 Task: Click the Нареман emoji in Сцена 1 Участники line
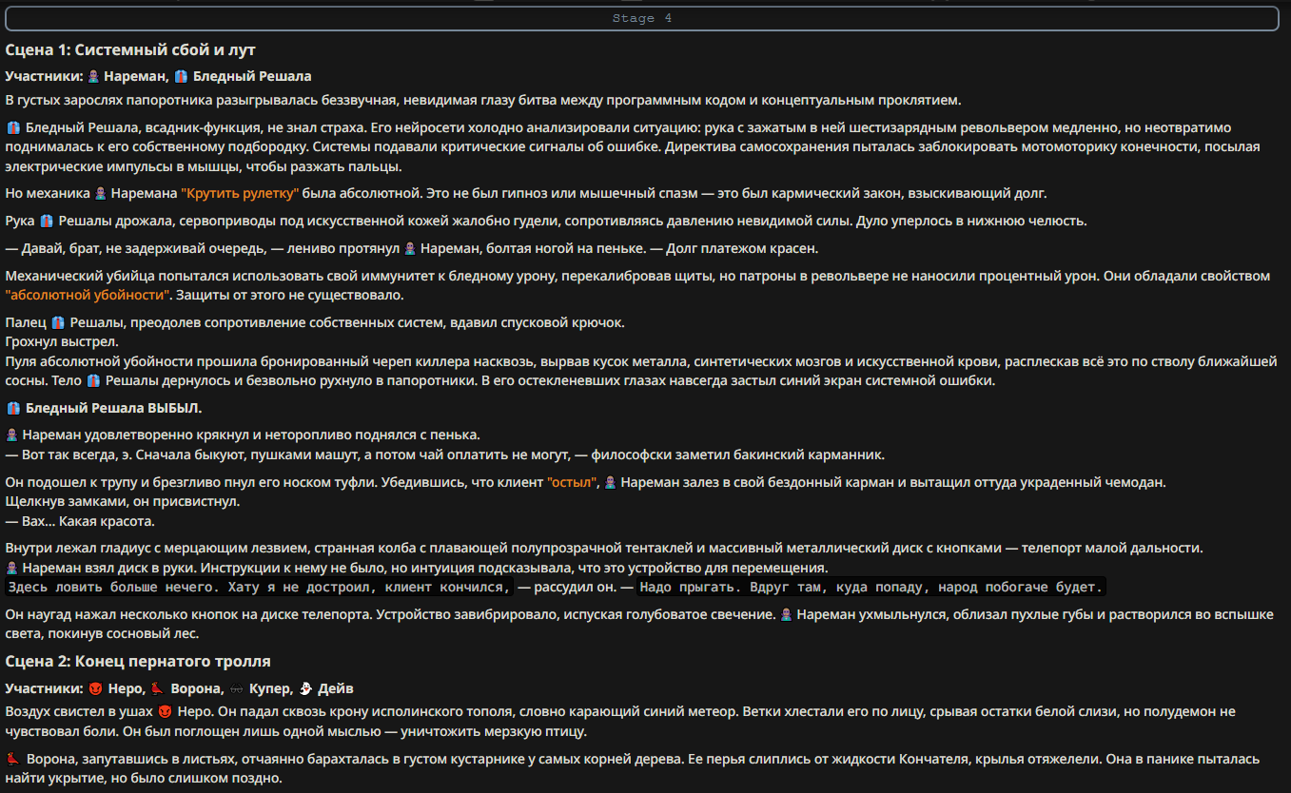coord(93,76)
